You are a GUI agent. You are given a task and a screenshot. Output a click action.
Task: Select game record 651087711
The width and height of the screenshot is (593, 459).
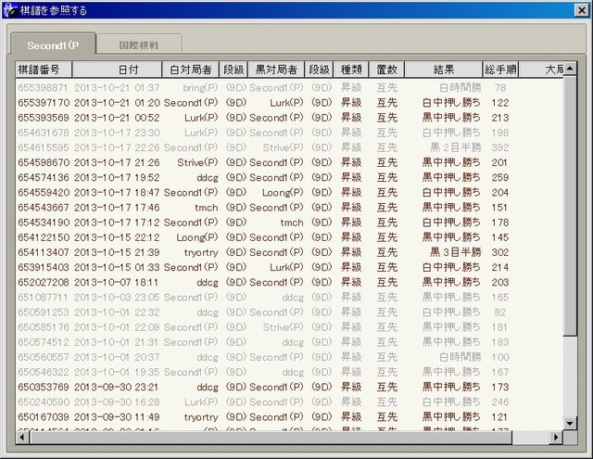tap(289, 298)
